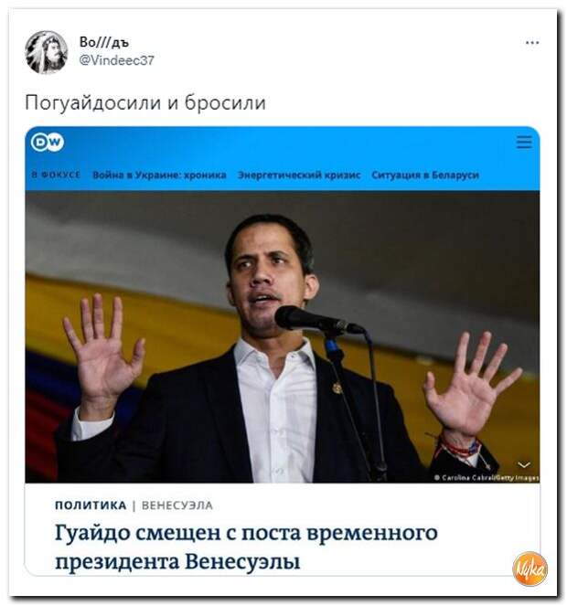
Task: Click the speaker photo on the article
Action: coord(283,336)
